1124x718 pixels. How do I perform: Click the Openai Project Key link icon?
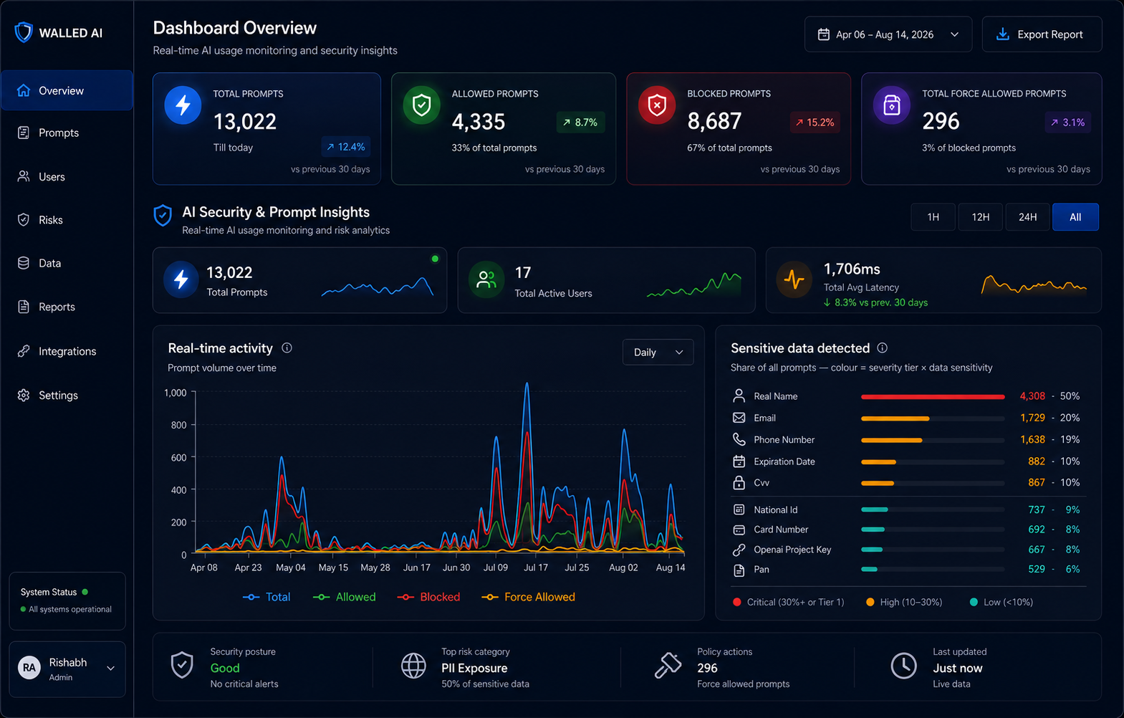click(x=739, y=550)
